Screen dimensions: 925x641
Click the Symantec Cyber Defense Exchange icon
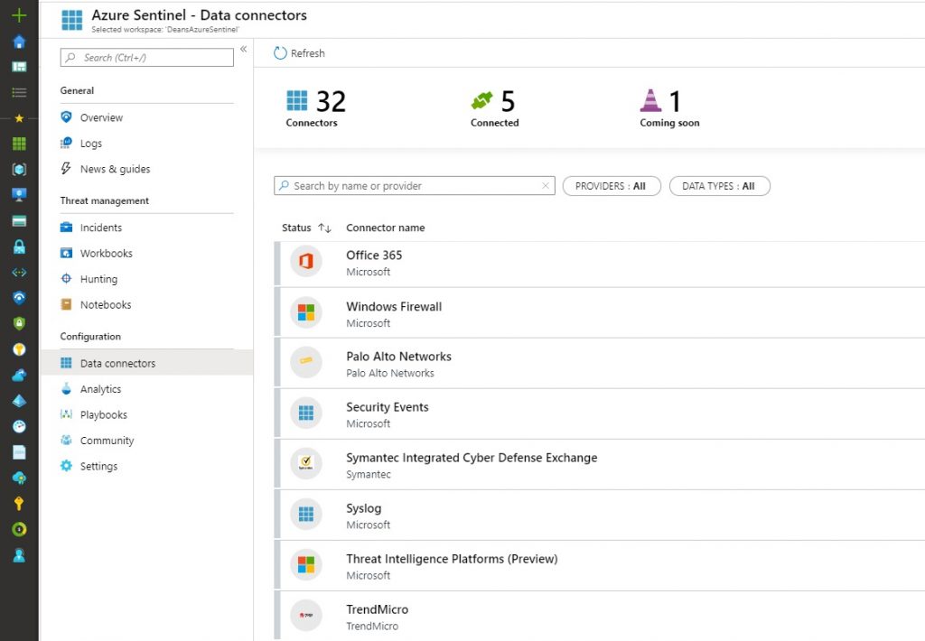307,463
